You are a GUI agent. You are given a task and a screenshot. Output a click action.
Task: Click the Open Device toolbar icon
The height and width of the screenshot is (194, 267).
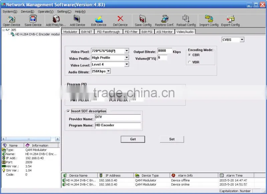11,19
